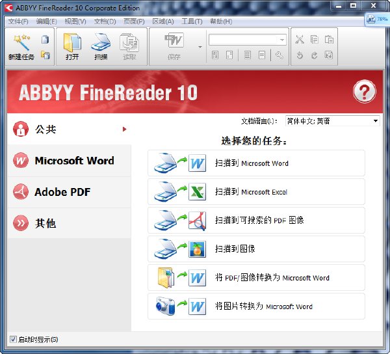Screen dimensions: 390x354
Task: Choose the 扫描到 Microsoft Word task
Action: tap(256, 163)
